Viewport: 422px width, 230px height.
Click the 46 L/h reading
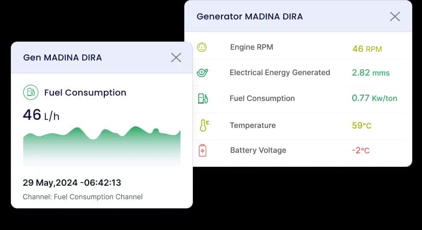(40, 115)
